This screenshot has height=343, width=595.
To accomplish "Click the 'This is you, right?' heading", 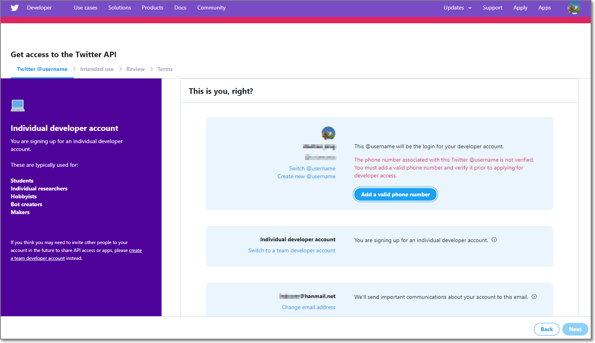I will (221, 91).
